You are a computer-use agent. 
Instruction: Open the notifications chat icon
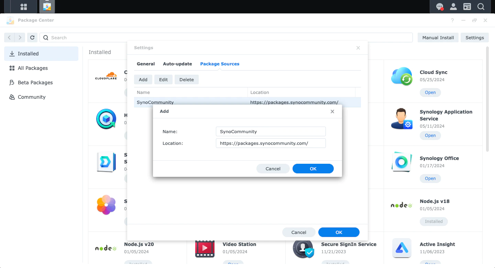tap(440, 7)
